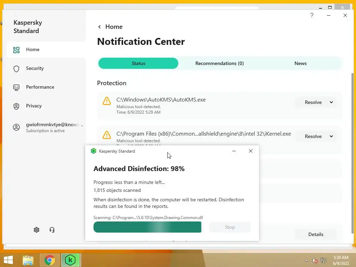Click 'Subscription is active' text
Screen dimensions: 356x267
(45, 131)
